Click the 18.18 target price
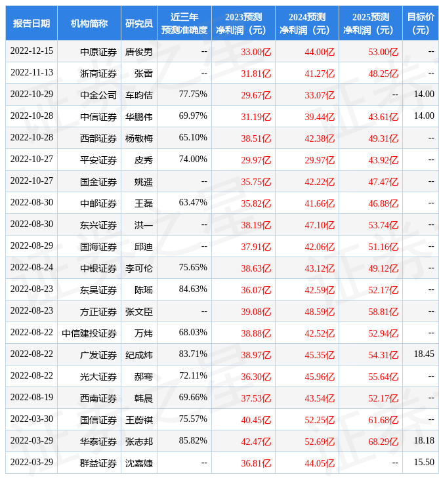Image resolution: width=439 pixels, height=479 pixels. tap(424, 441)
